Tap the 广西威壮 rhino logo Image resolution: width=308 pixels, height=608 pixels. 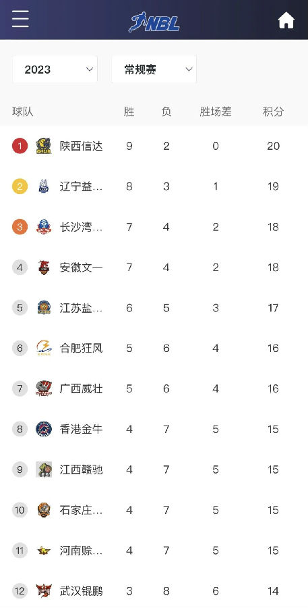44,388
